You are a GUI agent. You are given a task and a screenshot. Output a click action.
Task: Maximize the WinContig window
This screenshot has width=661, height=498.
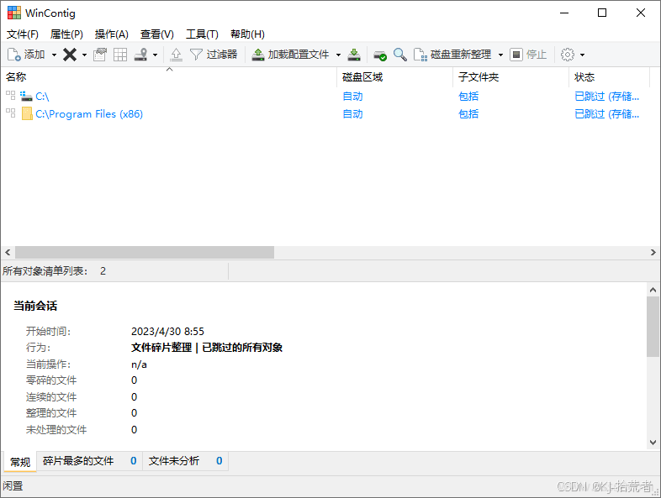[x=602, y=13]
